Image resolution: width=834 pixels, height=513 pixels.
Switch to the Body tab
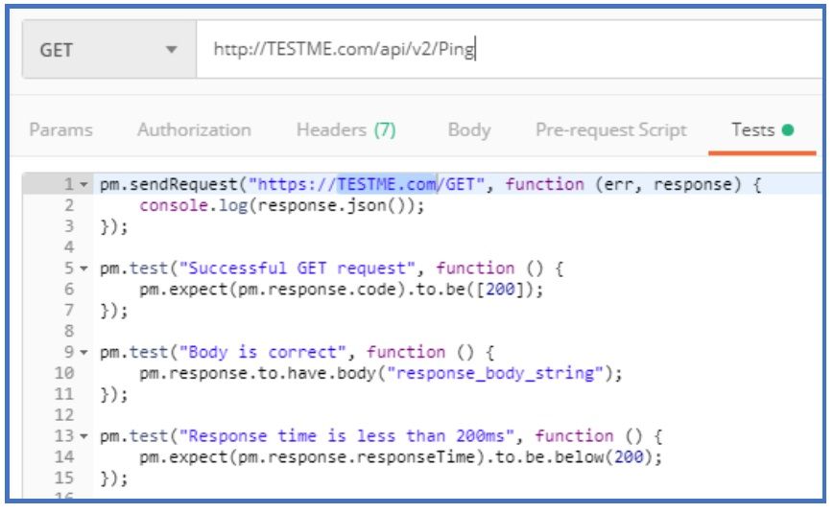(468, 130)
